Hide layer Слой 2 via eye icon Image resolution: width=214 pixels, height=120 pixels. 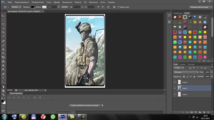pos(175,82)
